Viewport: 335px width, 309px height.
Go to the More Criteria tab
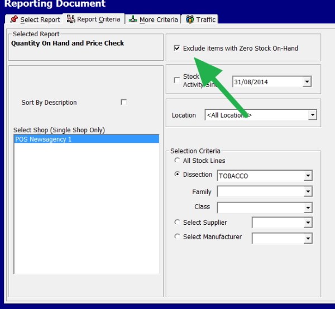coord(153,19)
